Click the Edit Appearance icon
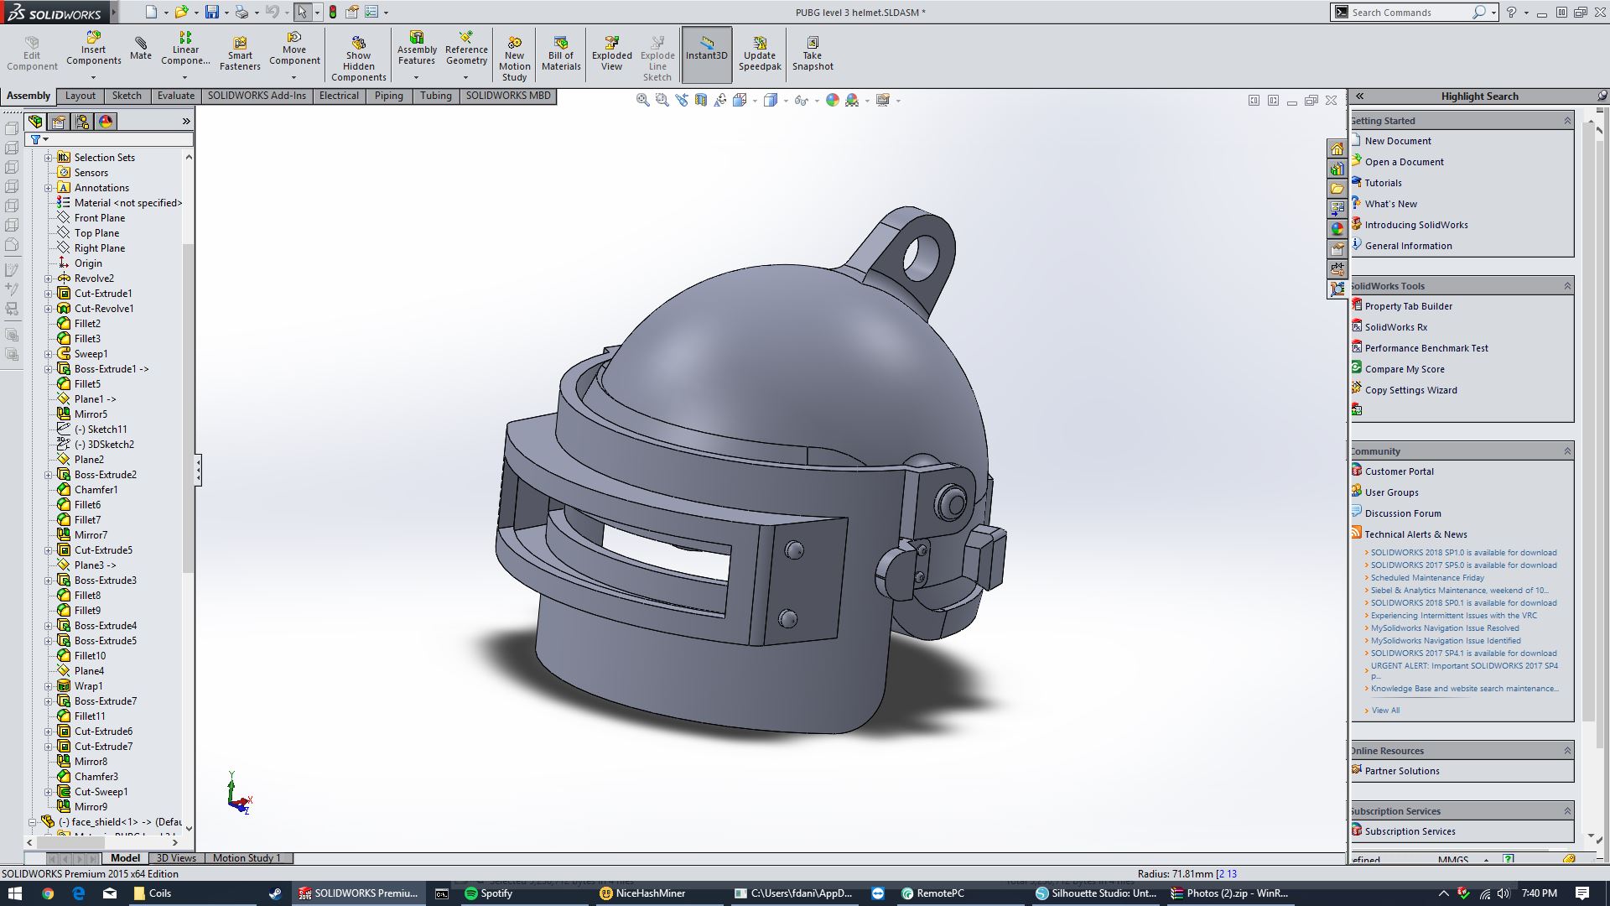Screen dimensions: 1610x906 (832, 100)
